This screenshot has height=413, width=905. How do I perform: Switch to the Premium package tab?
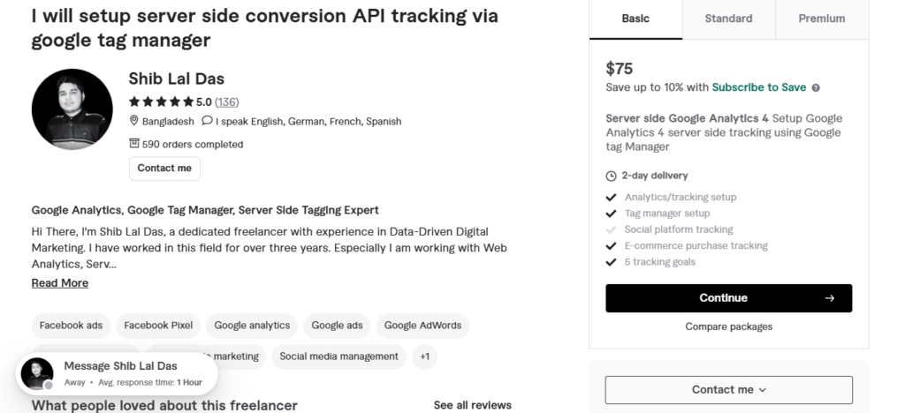tap(822, 19)
